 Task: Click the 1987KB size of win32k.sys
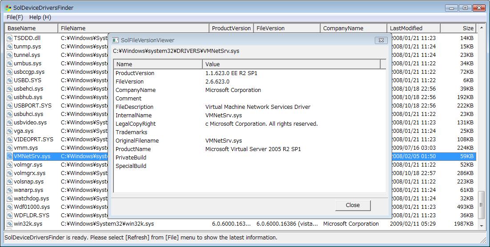click(x=464, y=223)
